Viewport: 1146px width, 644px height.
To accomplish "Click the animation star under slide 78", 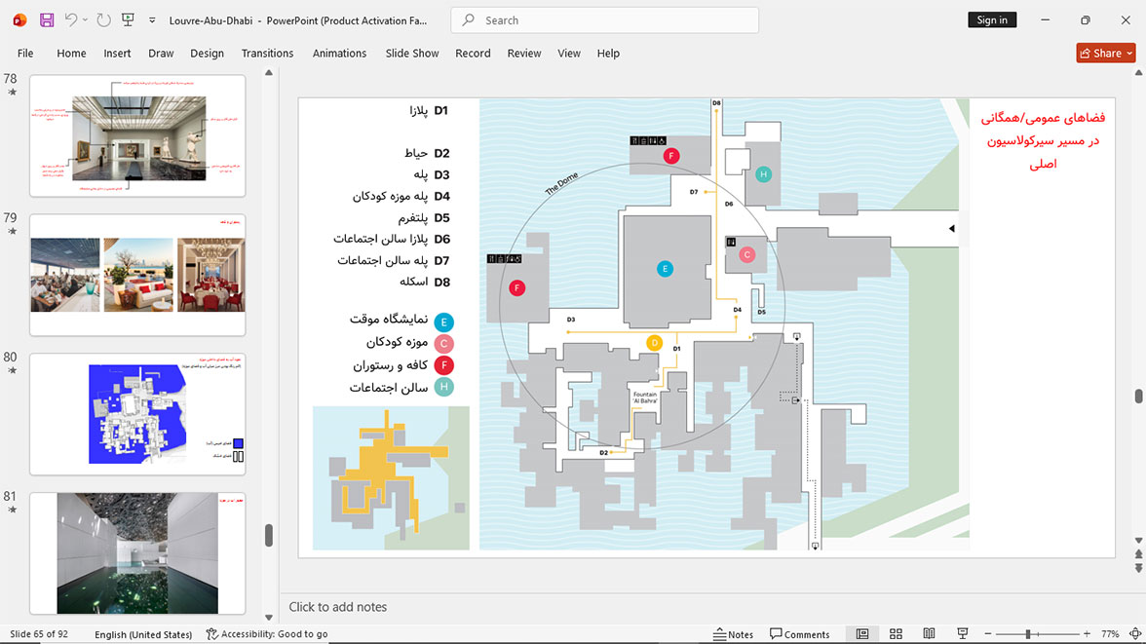I will pyautogui.click(x=12, y=93).
